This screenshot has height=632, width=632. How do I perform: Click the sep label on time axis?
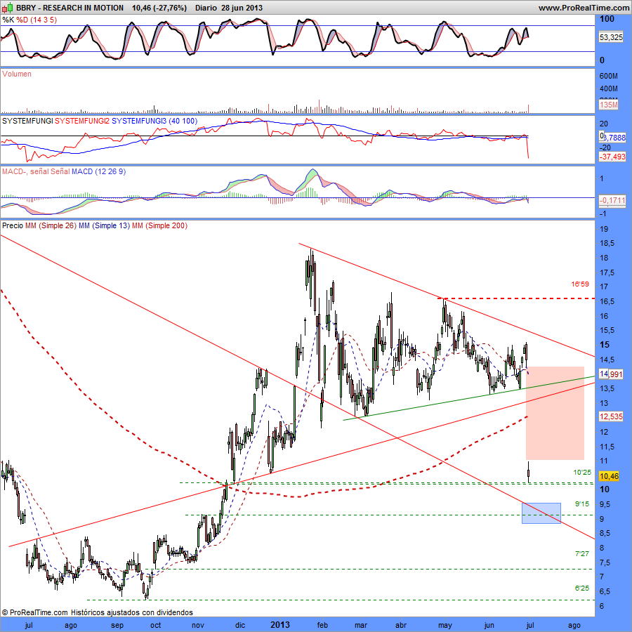click(117, 625)
